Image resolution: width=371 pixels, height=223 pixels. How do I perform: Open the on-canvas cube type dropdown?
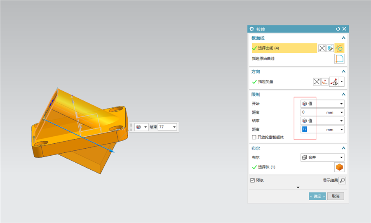point(141,127)
